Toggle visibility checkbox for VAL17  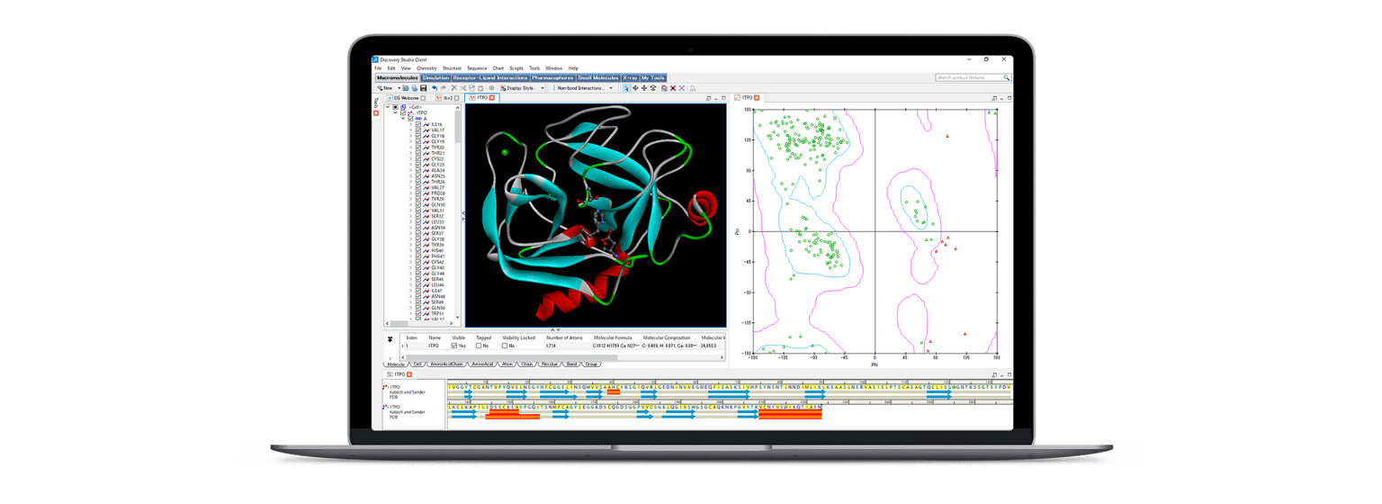417,130
